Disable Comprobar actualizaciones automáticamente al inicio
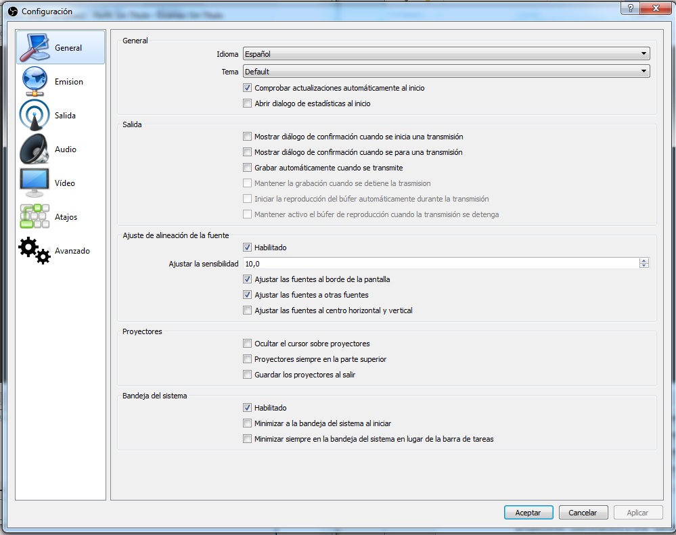Viewport: 676px width, 535px height. pyautogui.click(x=248, y=87)
